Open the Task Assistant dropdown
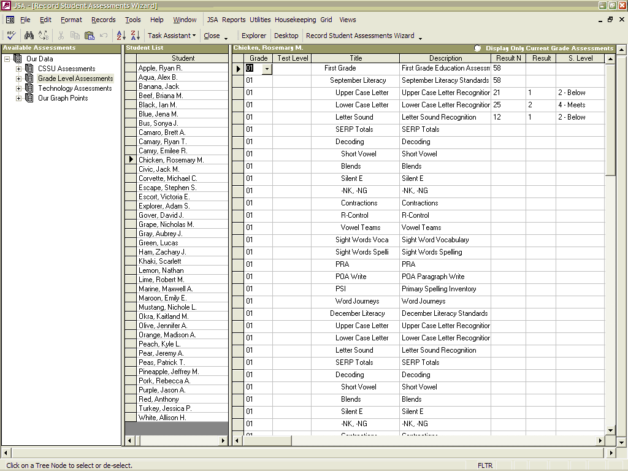This screenshot has width=628, height=471. pyautogui.click(x=172, y=36)
